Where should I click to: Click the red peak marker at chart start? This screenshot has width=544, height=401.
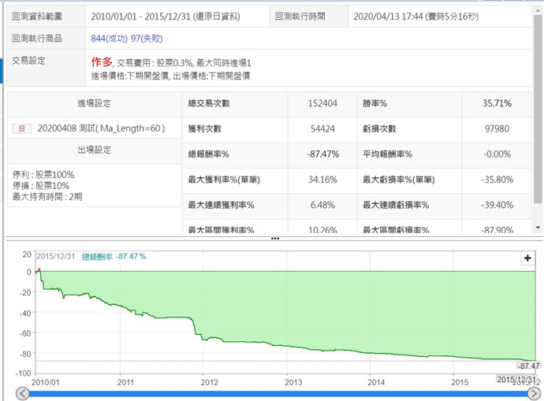tap(39, 272)
